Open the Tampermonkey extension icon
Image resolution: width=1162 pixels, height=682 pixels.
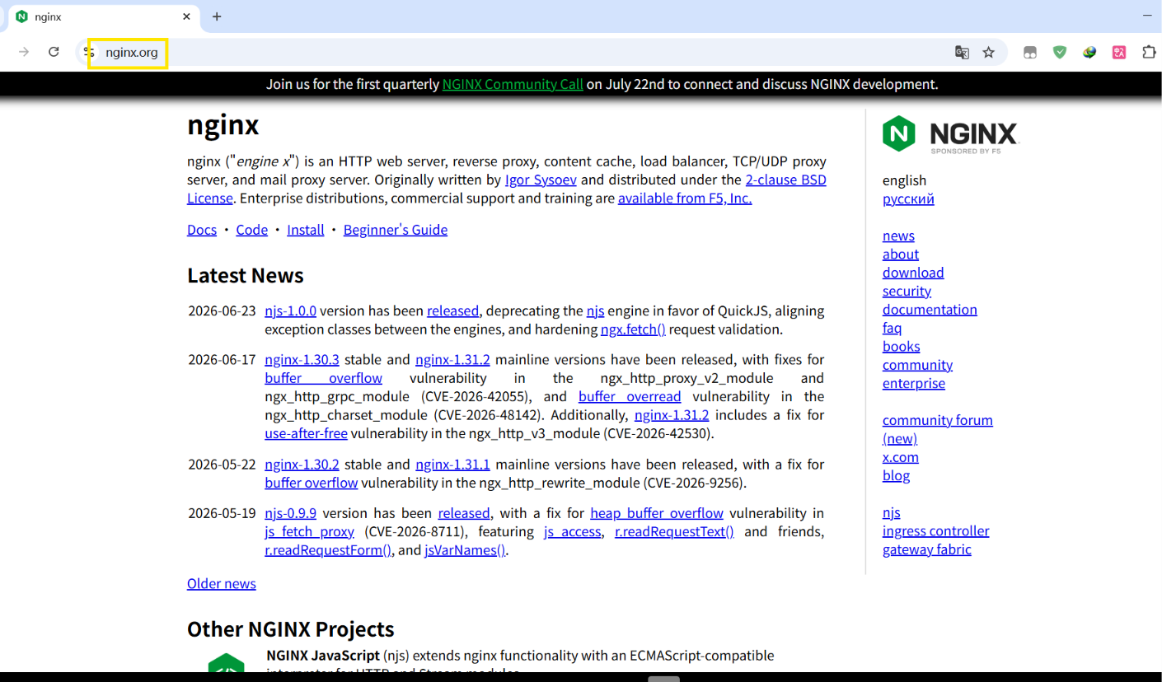click(x=1030, y=53)
